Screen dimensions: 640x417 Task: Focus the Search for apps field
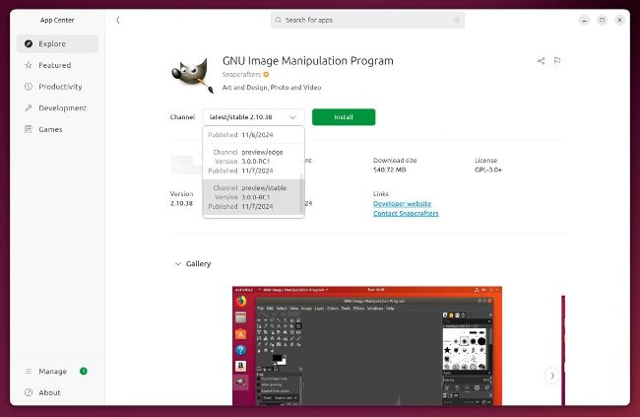click(x=367, y=20)
